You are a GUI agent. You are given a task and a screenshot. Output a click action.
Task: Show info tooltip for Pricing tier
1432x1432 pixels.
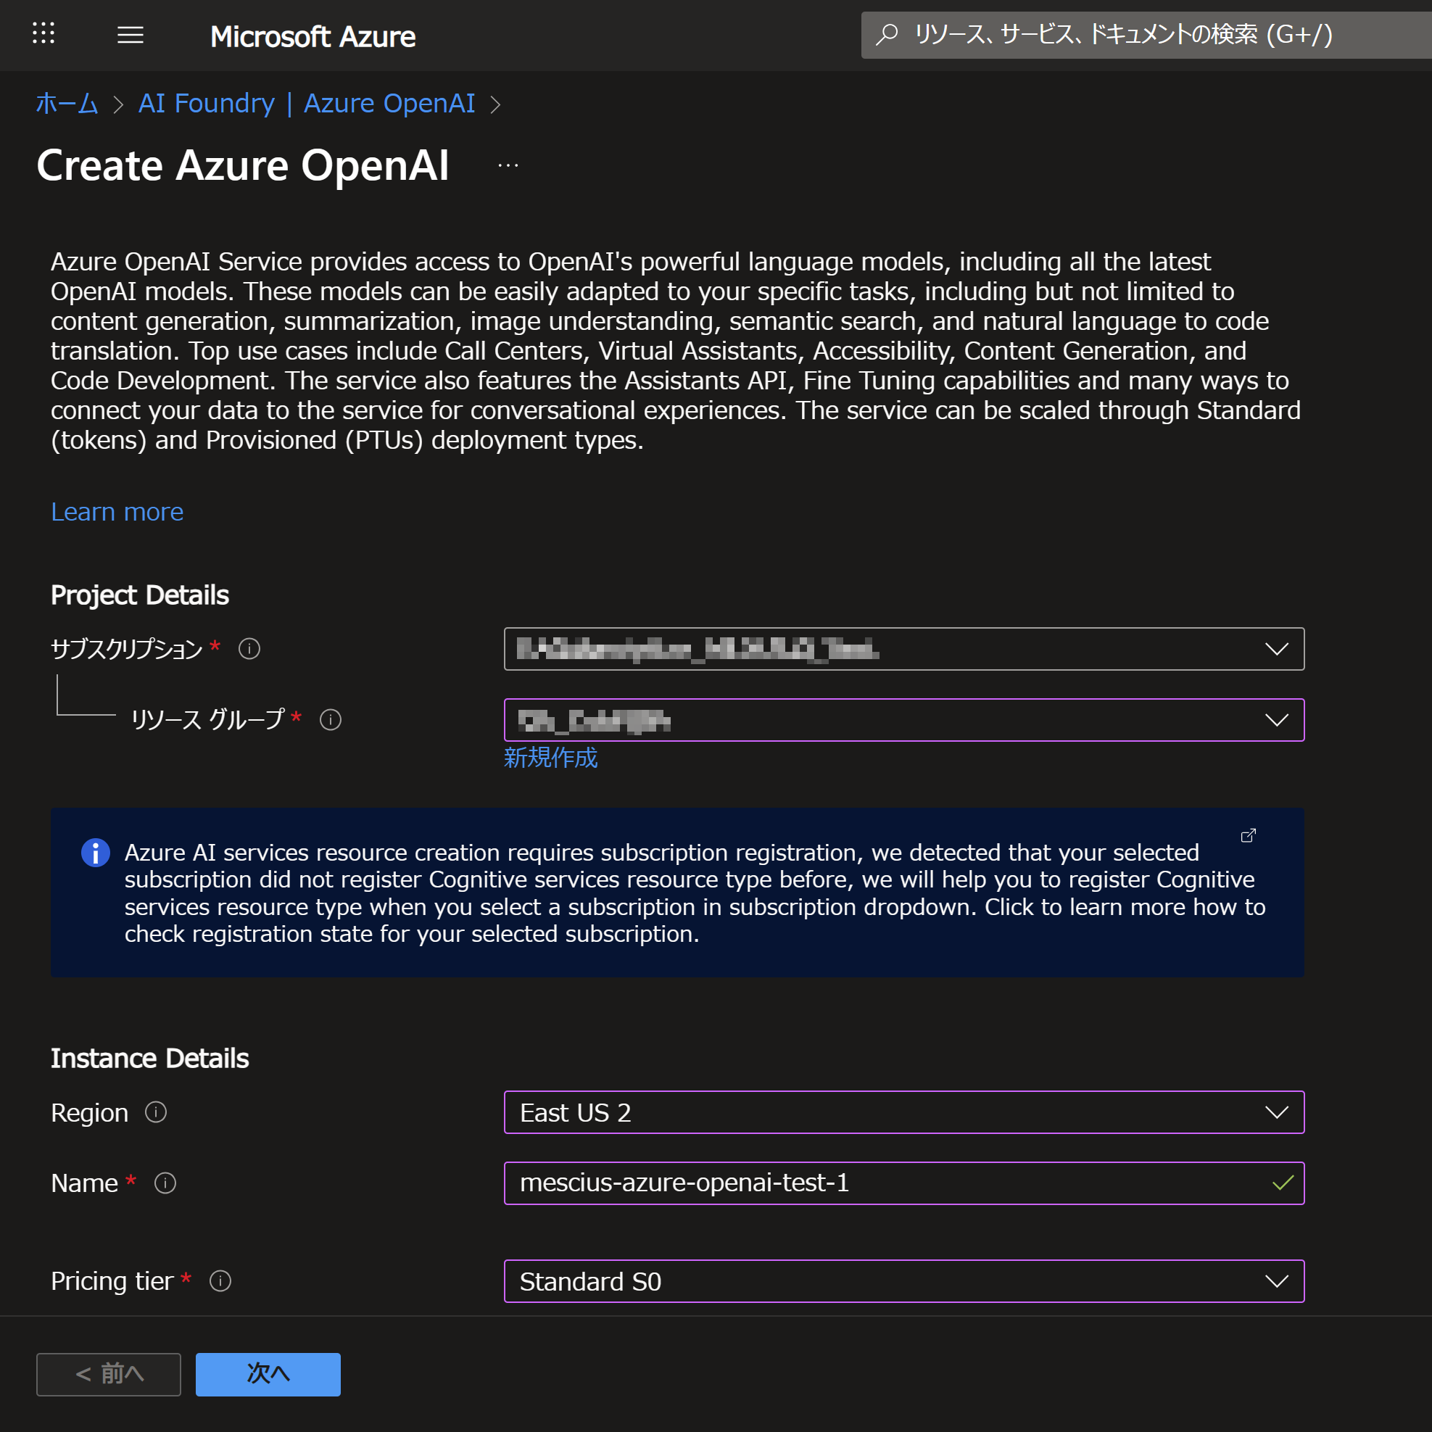coord(220,1280)
